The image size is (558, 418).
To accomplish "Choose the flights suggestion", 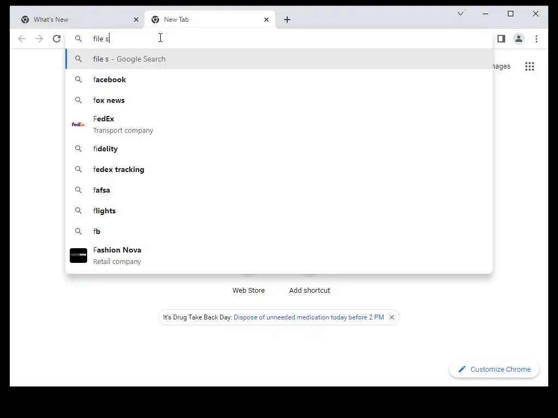I will pos(279,211).
